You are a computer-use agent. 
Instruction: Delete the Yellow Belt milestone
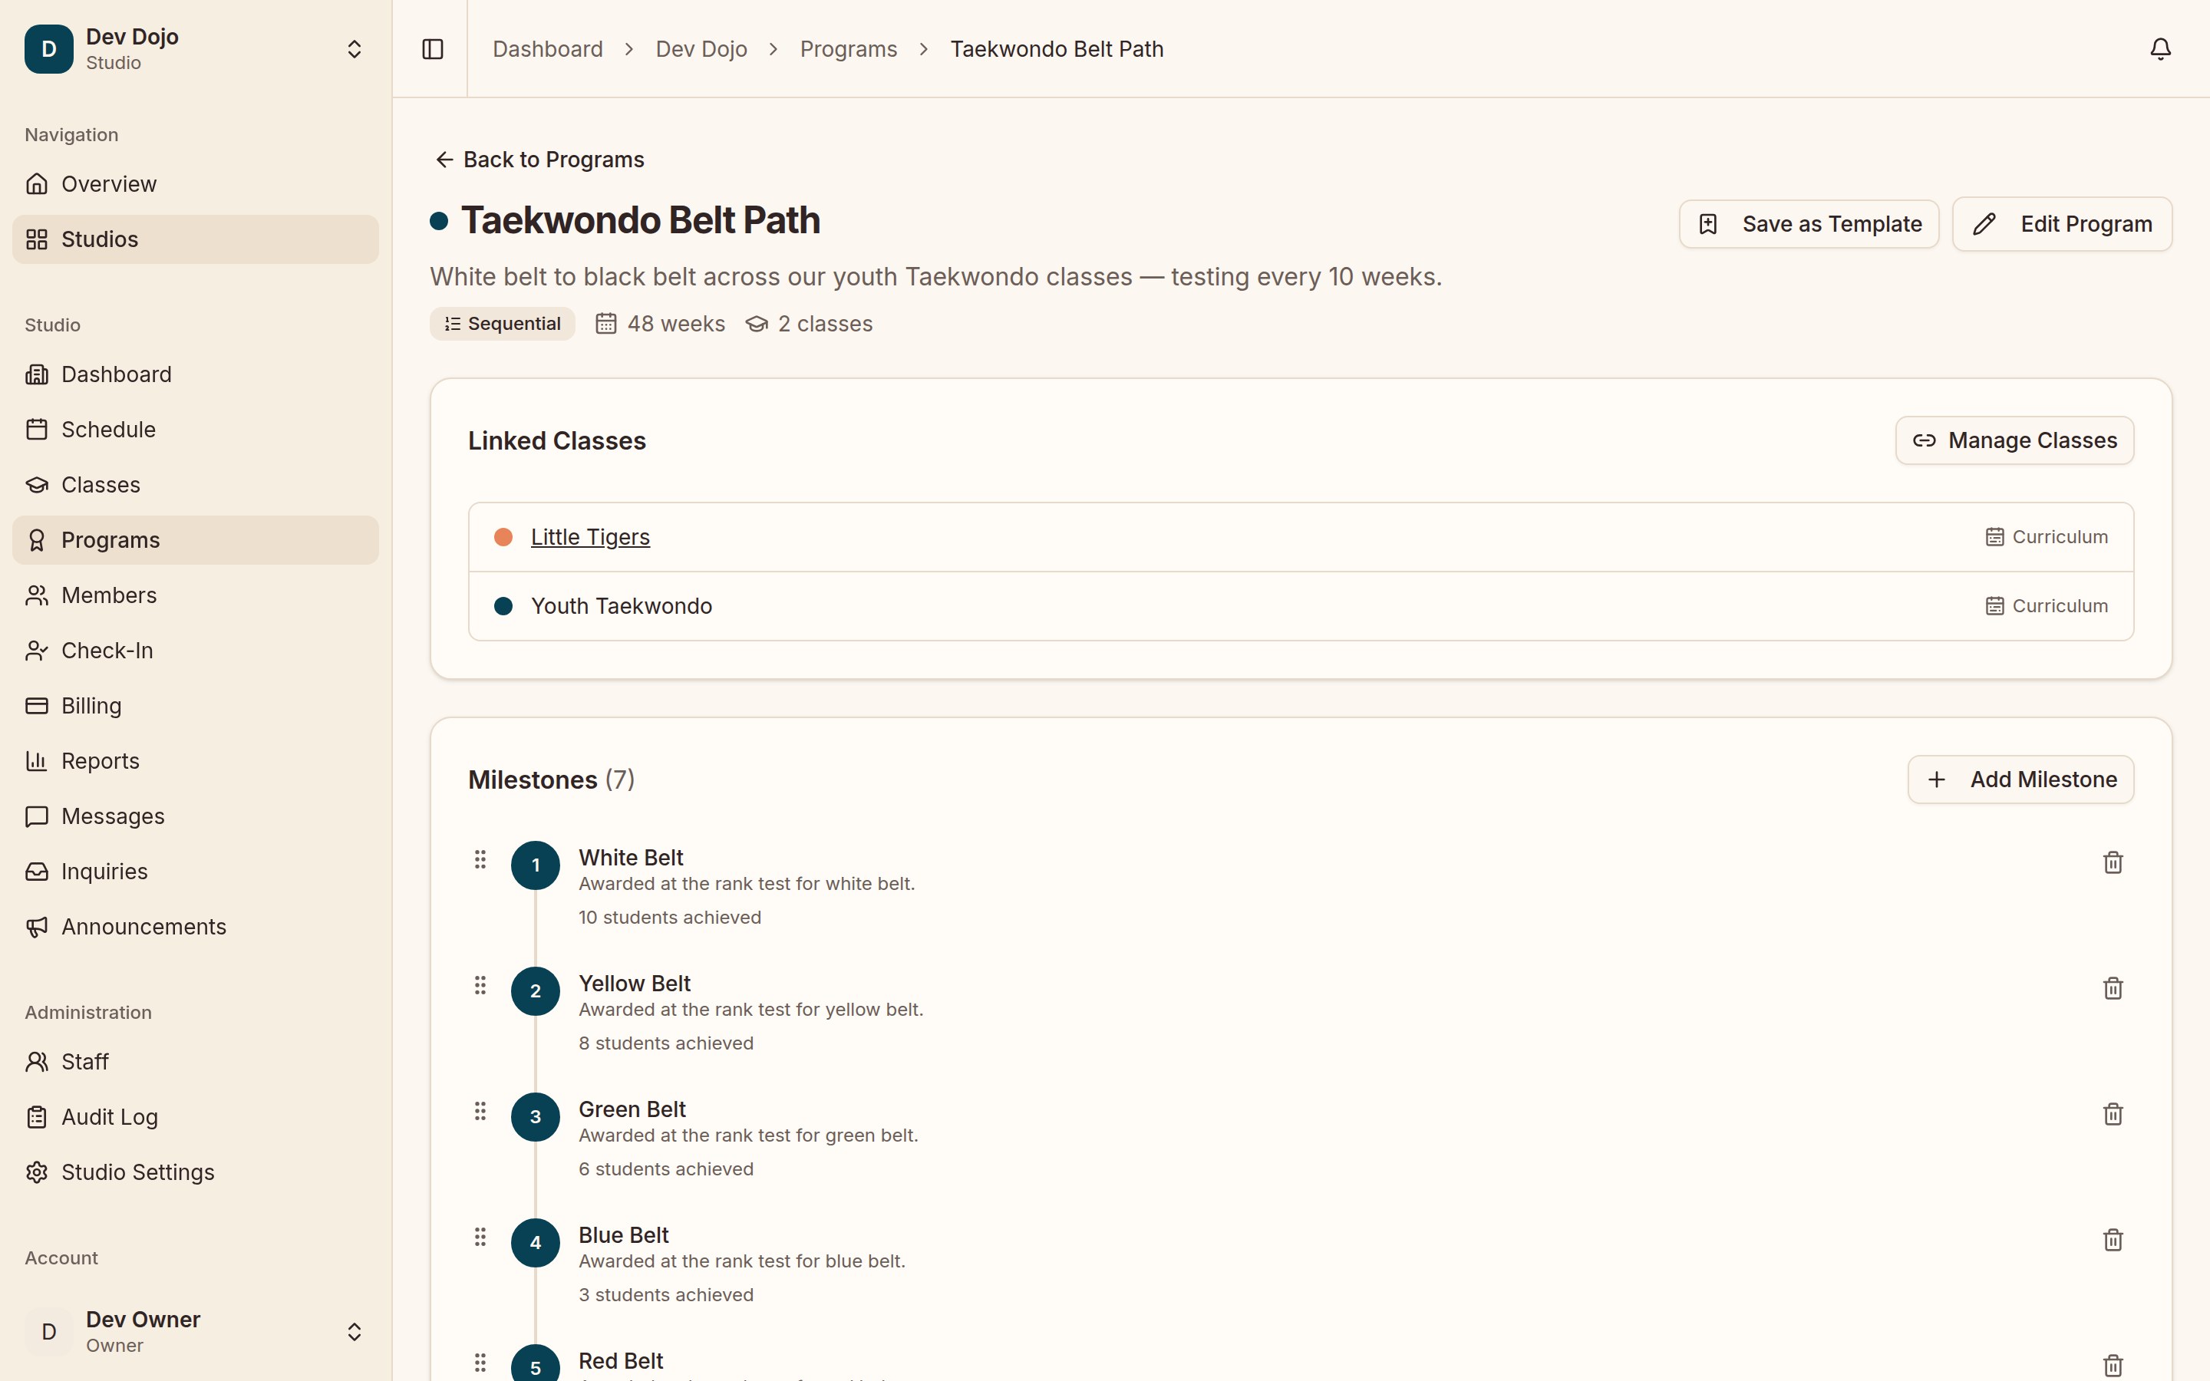(x=2113, y=988)
